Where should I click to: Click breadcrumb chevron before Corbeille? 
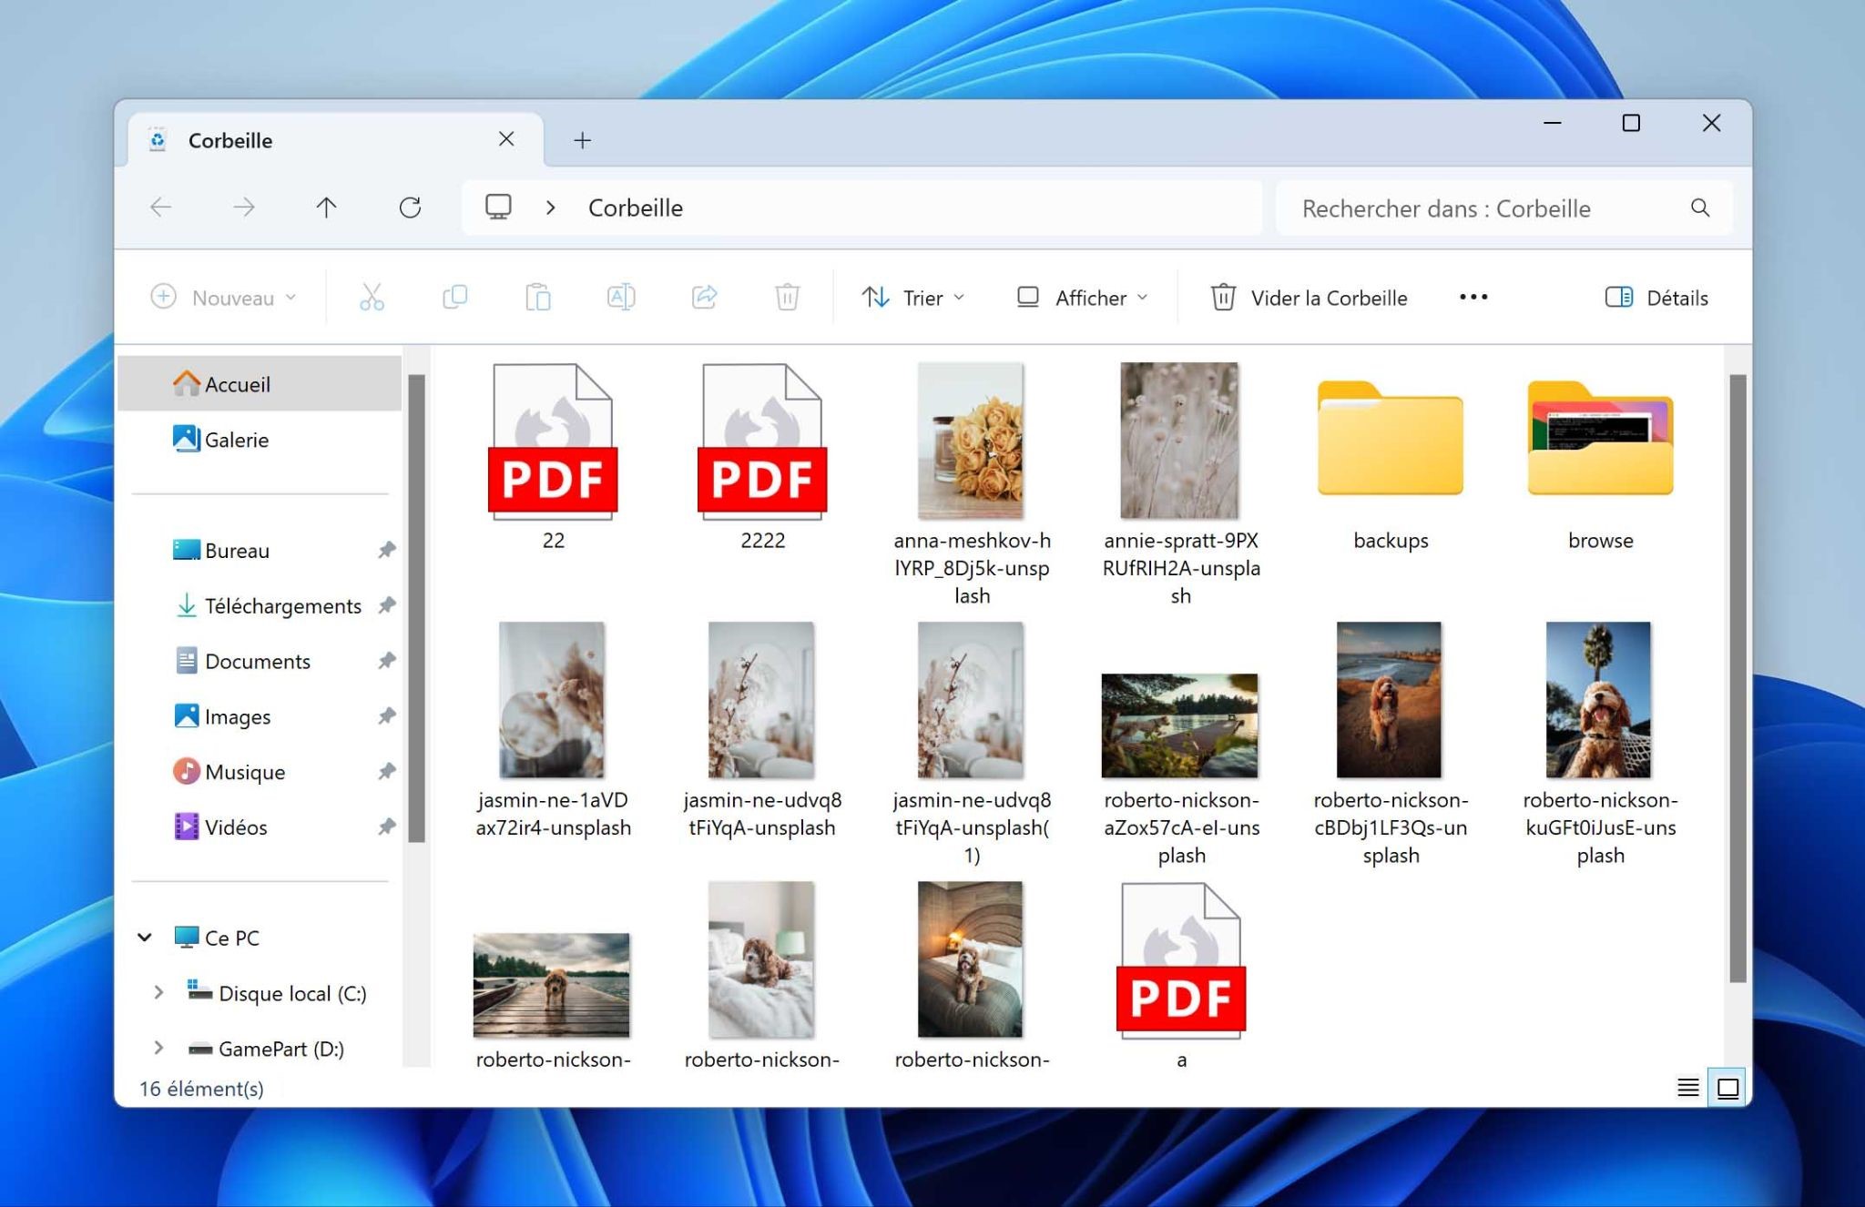click(x=550, y=208)
